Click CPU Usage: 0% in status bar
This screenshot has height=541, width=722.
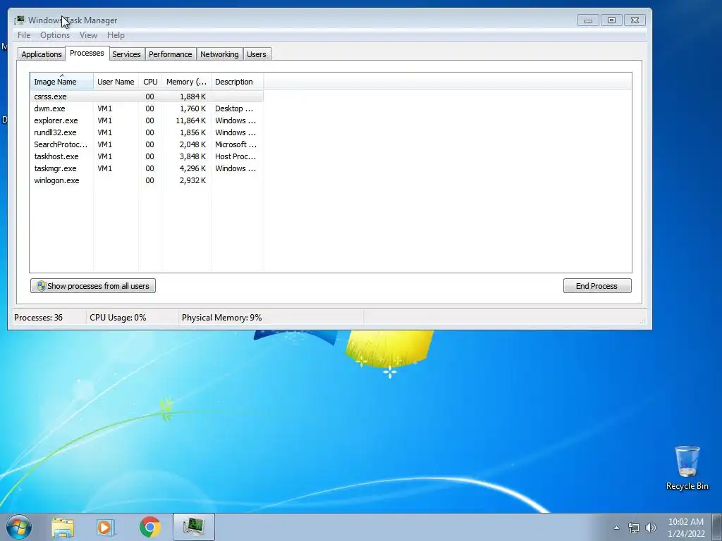tap(118, 318)
